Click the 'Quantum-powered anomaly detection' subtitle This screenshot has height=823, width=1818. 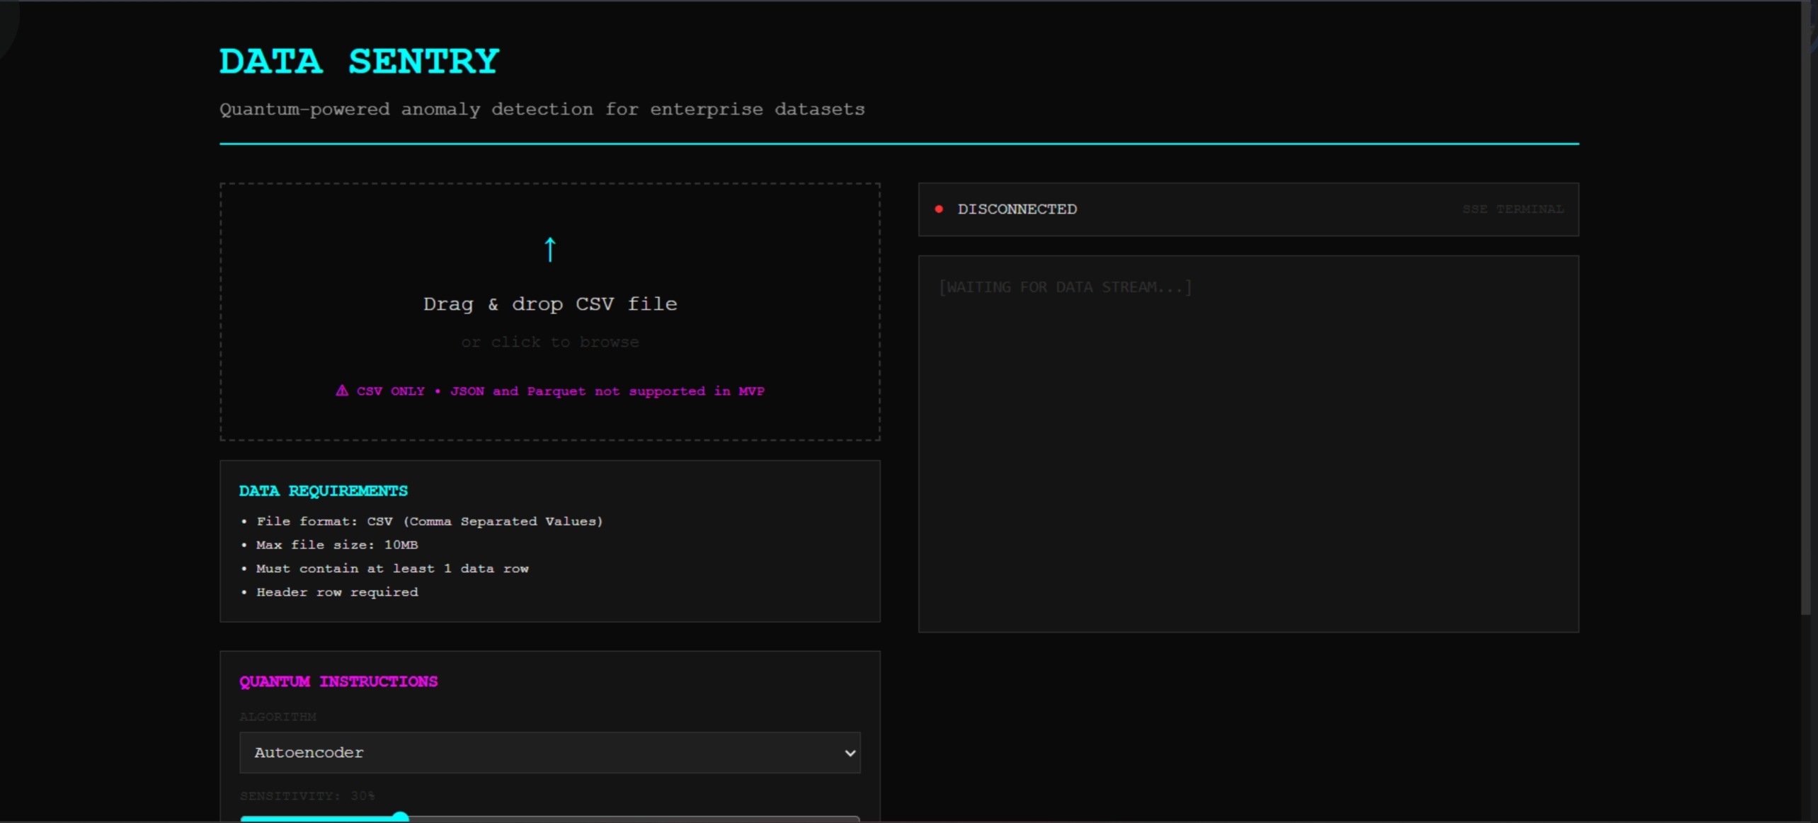coord(542,109)
